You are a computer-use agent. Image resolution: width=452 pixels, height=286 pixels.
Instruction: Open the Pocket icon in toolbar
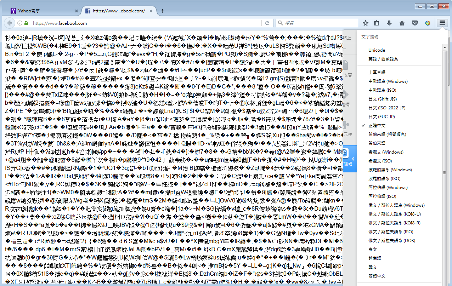click(414, 23)
